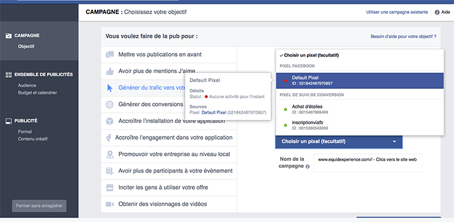Click the info icon next to Nom de la campagne
The image size is (454, 222).
click(x=308, y=167)
